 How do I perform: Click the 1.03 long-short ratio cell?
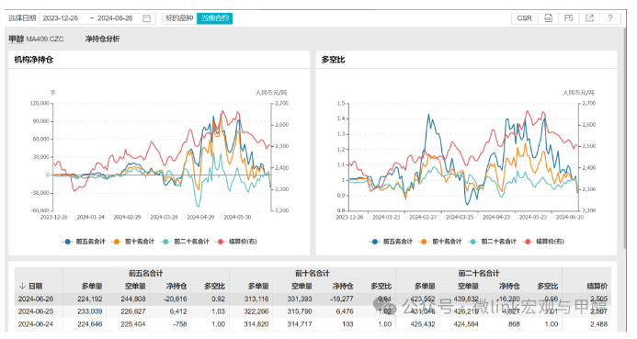tap(218, 311)
